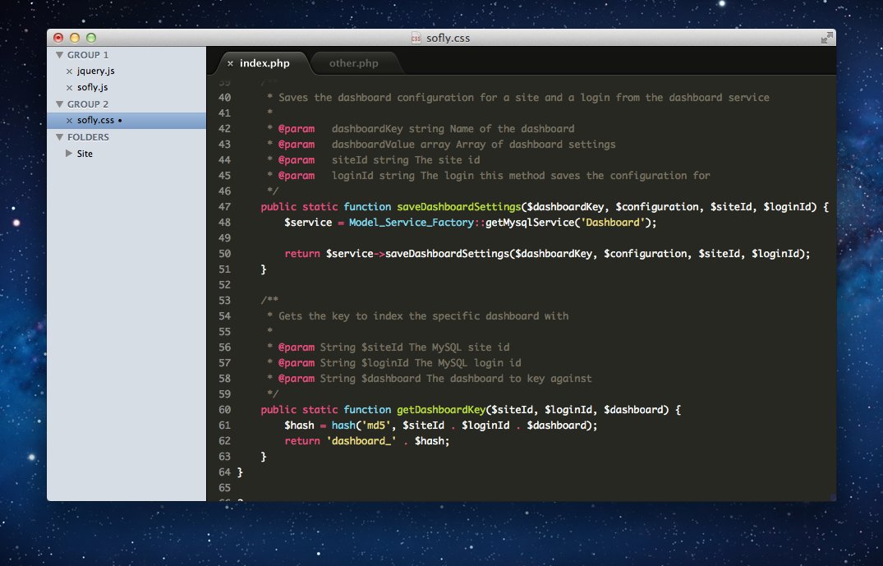Click the $service variable on line 48

308,223
